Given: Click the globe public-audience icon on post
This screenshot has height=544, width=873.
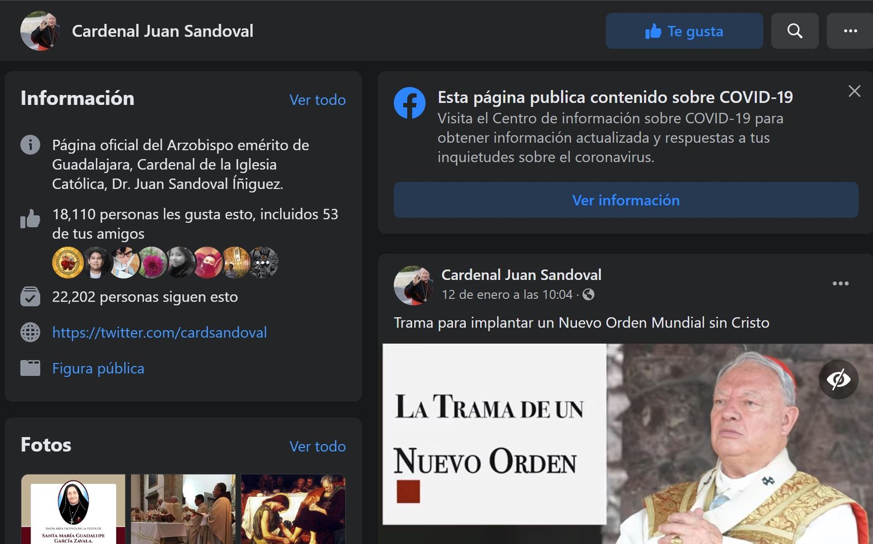Looking at the screenshot, I should click(x=588, y=295).
